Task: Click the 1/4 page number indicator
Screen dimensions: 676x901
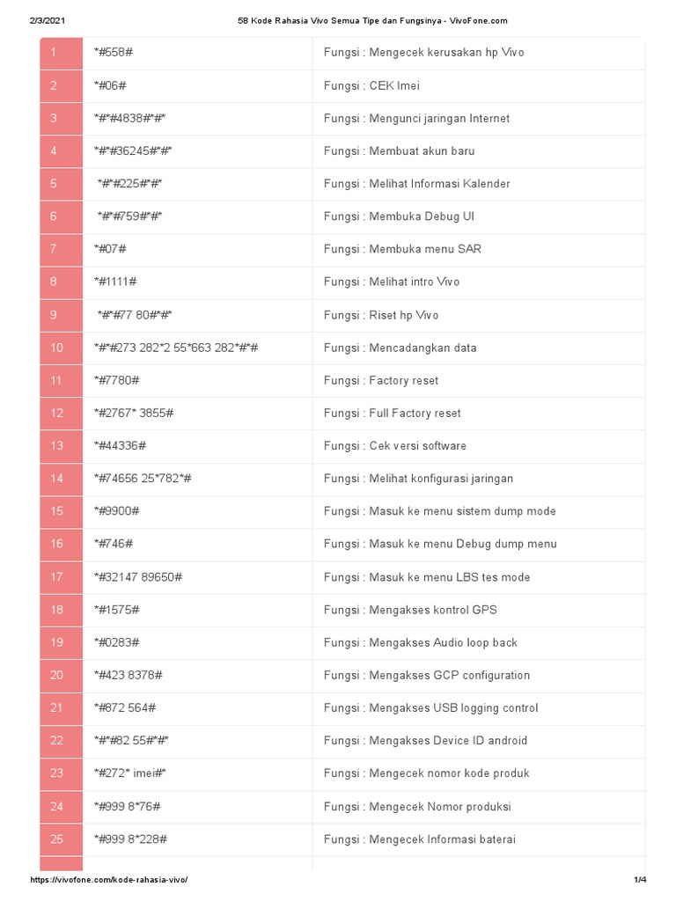Action: [x=640, y=881]
